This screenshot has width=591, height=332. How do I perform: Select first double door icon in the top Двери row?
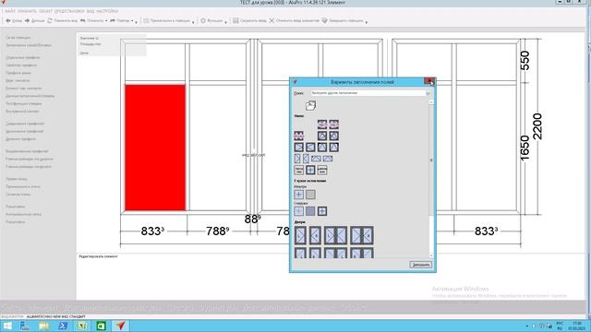(335, 236)
